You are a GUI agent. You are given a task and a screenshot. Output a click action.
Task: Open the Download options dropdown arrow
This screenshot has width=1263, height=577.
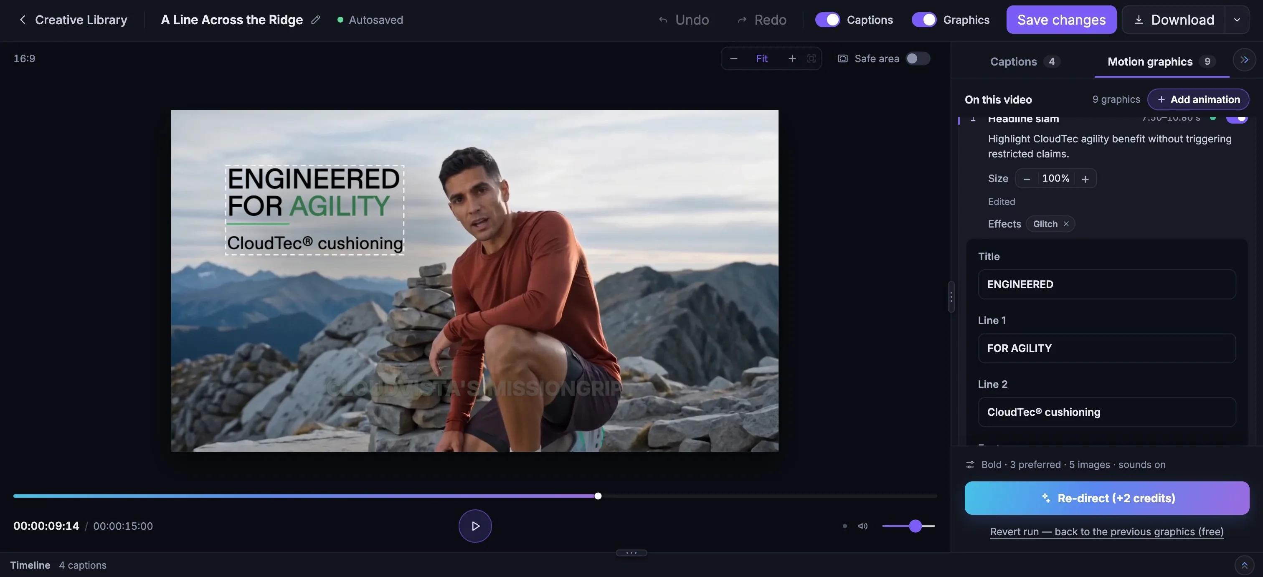click(1237, 20)
